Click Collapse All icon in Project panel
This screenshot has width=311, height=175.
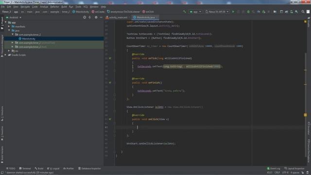[x=89, y=17]
